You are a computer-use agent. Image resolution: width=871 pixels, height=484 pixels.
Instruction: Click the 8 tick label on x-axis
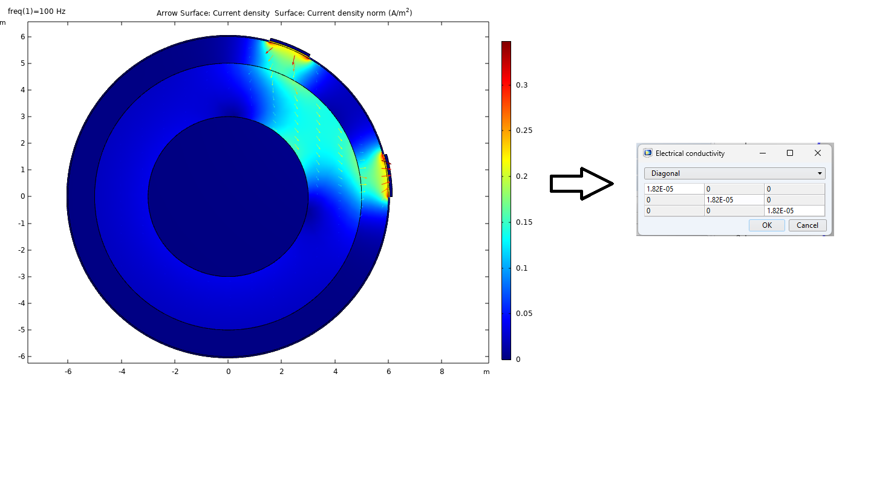point(442,372)
